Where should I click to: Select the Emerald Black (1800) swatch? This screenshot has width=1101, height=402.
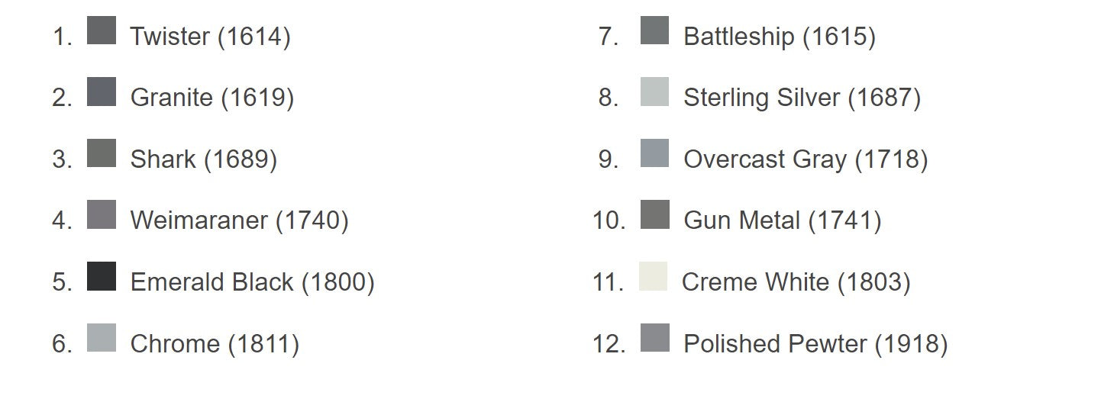[x=102, y=276]
